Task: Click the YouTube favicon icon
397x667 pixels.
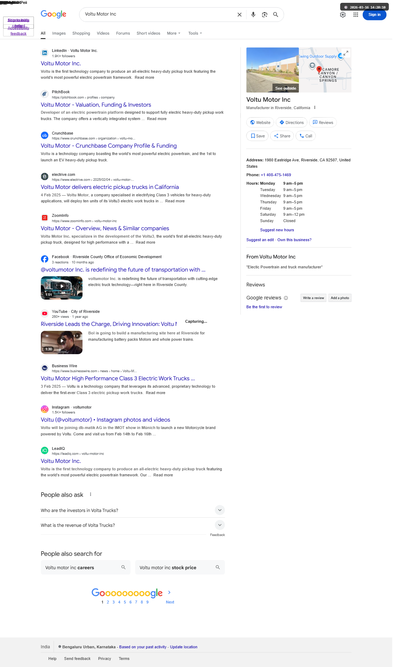Action: [x=45, y=314]
